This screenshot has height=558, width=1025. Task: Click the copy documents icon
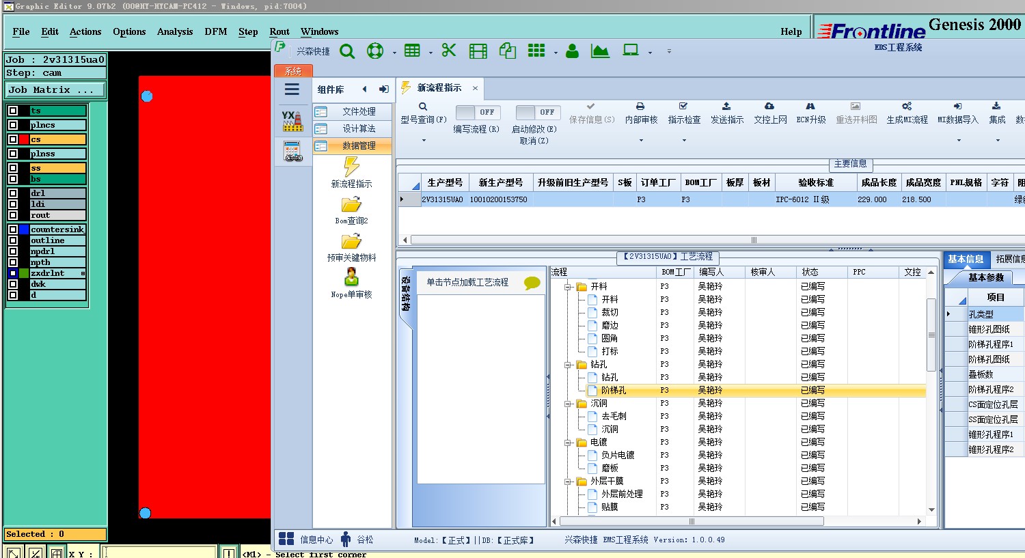click(507, 51)
